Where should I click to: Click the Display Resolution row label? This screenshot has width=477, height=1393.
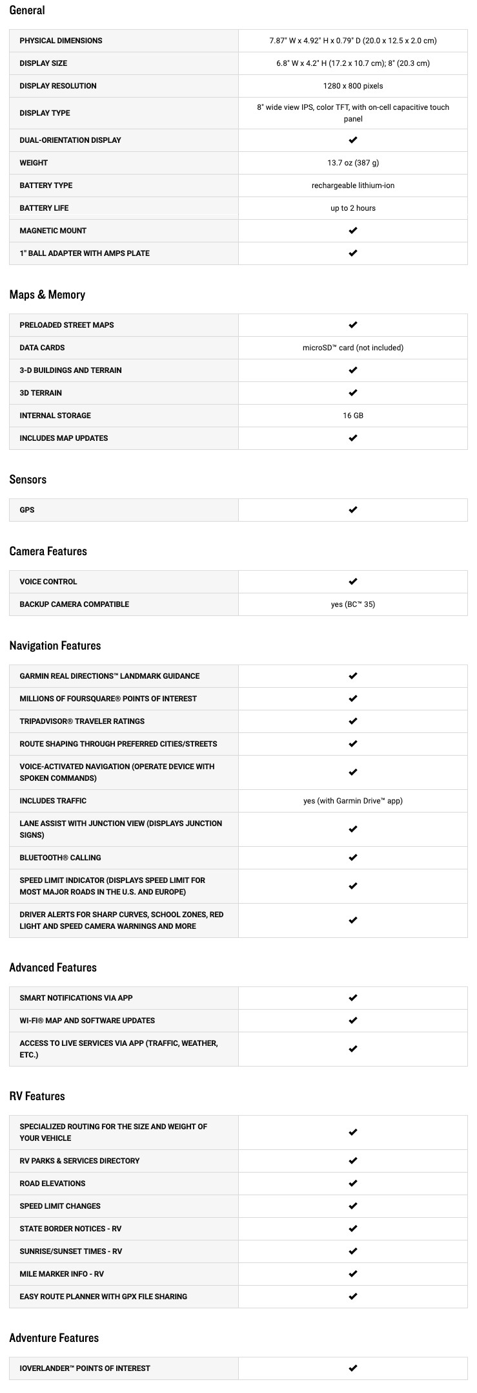58,86
